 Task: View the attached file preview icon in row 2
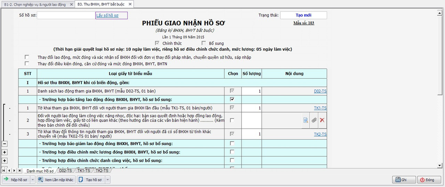point(306,120)
